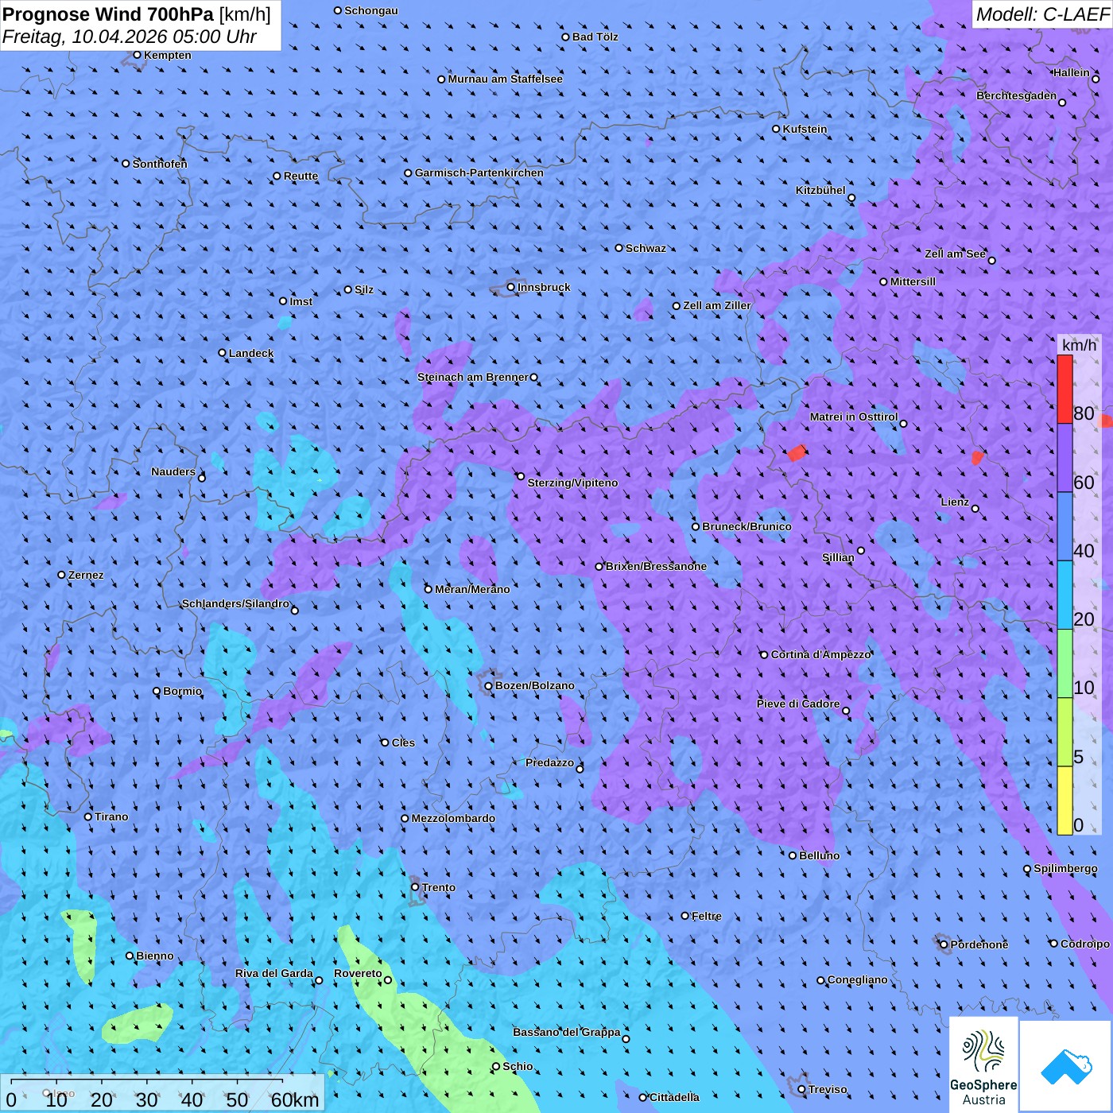Click the Lienz city label

[955, 502]
